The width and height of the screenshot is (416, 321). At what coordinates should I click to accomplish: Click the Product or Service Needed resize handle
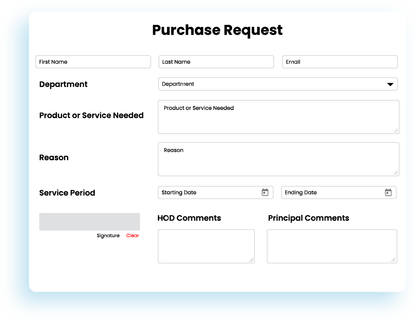pyautogui.click(x=396, y=130)
